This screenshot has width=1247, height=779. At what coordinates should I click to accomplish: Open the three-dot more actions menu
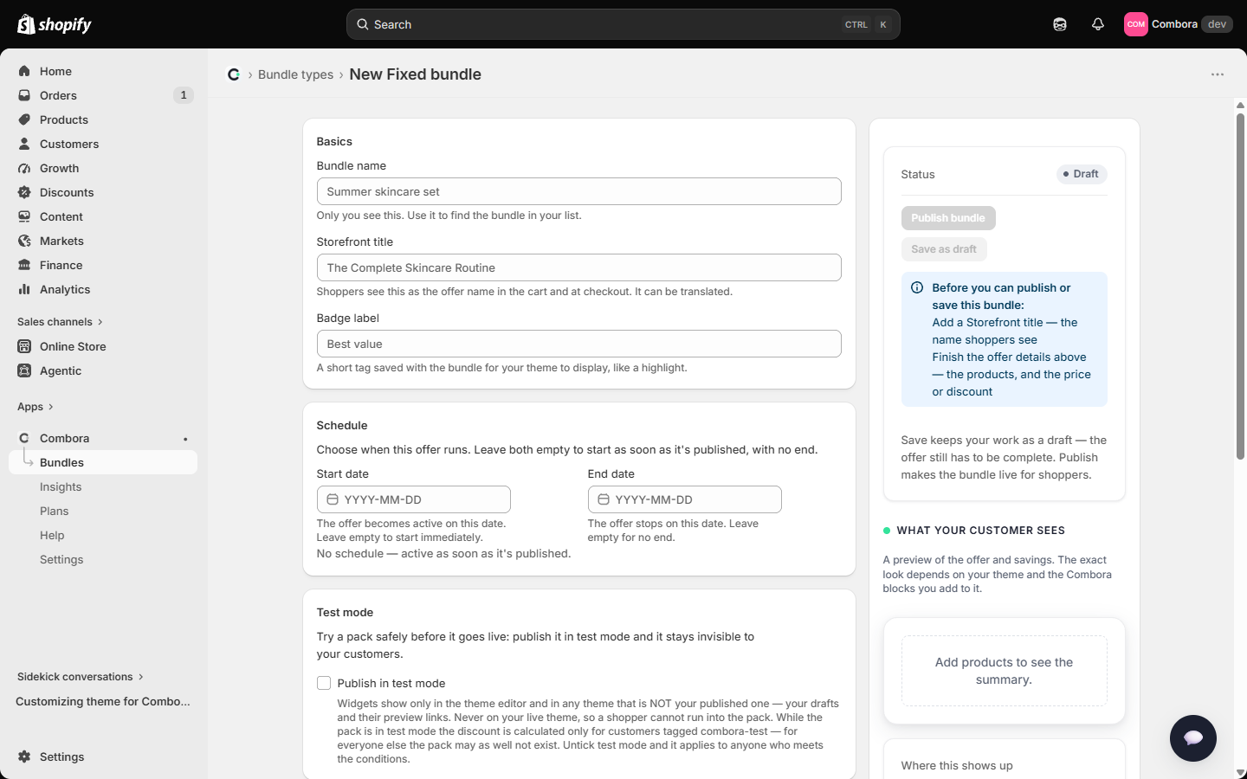(x=1218, y=74)
